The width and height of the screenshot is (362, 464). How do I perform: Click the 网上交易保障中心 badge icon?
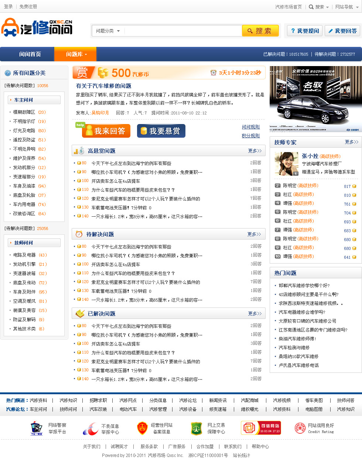pos(196,428)
